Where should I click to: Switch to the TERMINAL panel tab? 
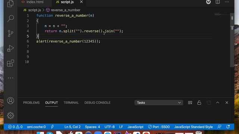pos(71,103)
